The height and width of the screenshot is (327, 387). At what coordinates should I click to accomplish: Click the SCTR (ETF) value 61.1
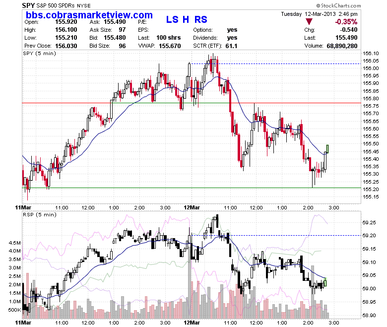(x=231, y=46)
